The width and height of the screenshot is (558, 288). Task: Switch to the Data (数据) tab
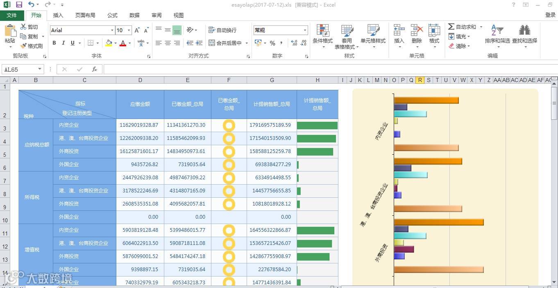(134, 15)
